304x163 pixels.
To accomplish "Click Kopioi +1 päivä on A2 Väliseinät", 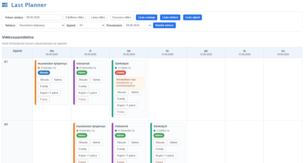I will [x=126, y=156].
